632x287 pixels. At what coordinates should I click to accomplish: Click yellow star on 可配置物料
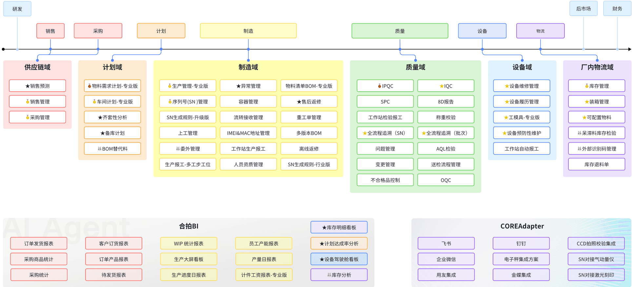pos(584,117)
